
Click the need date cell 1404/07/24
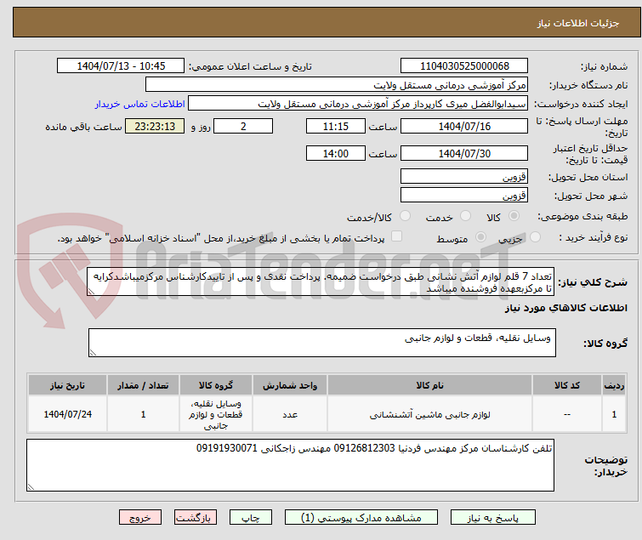67,414
